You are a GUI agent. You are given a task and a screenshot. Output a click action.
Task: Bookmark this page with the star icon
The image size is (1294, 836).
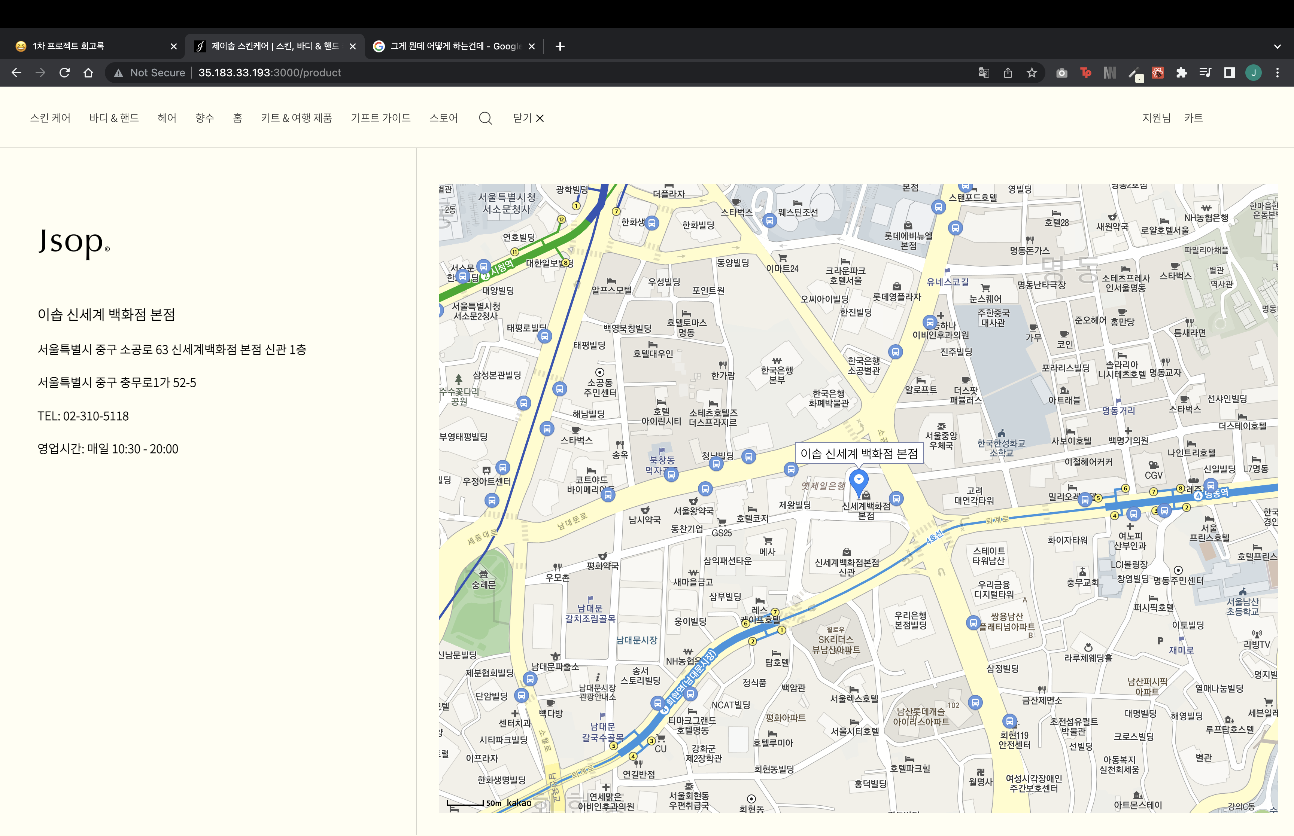tap(1032, 73)
